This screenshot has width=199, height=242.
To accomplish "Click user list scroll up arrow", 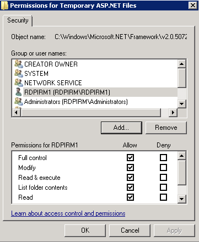I will [x=182, y=64].
